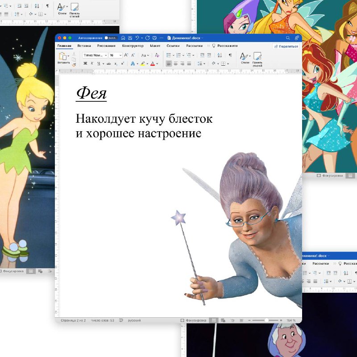Apply yellow highlight color in the front window
Viewport: 357px width, 357px height.
(x=143, y=64)
